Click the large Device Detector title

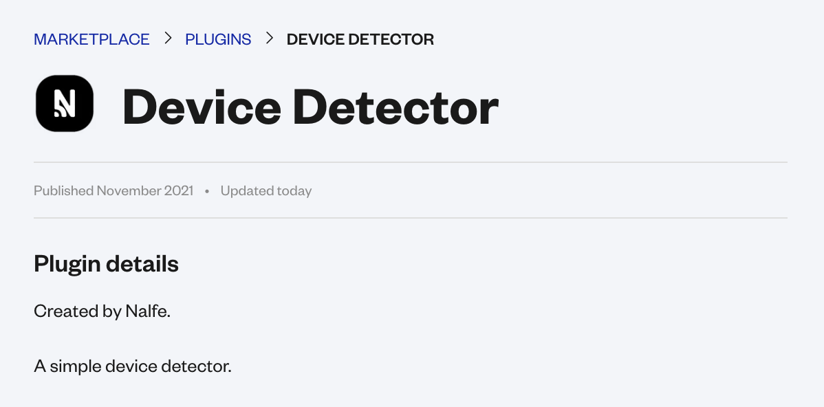coord(310,107)
